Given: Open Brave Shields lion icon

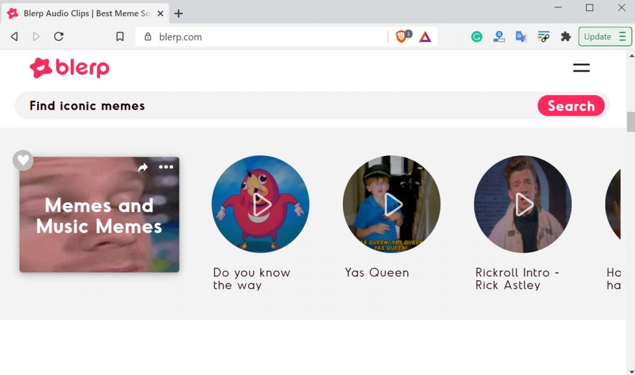Looking at the screenshot, I should coord(401,37).
